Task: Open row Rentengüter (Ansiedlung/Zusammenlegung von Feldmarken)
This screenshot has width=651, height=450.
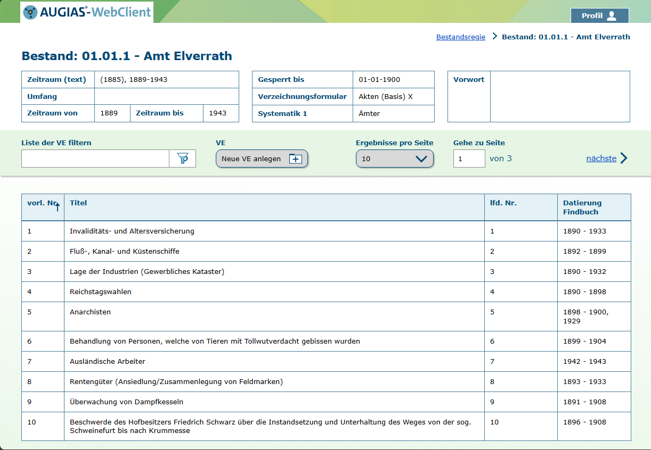Action: pos(326,382)
